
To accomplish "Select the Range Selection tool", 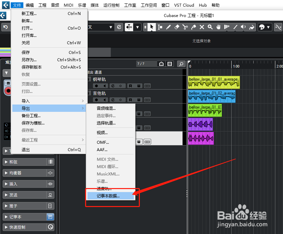I will click(x=160, y=27).
